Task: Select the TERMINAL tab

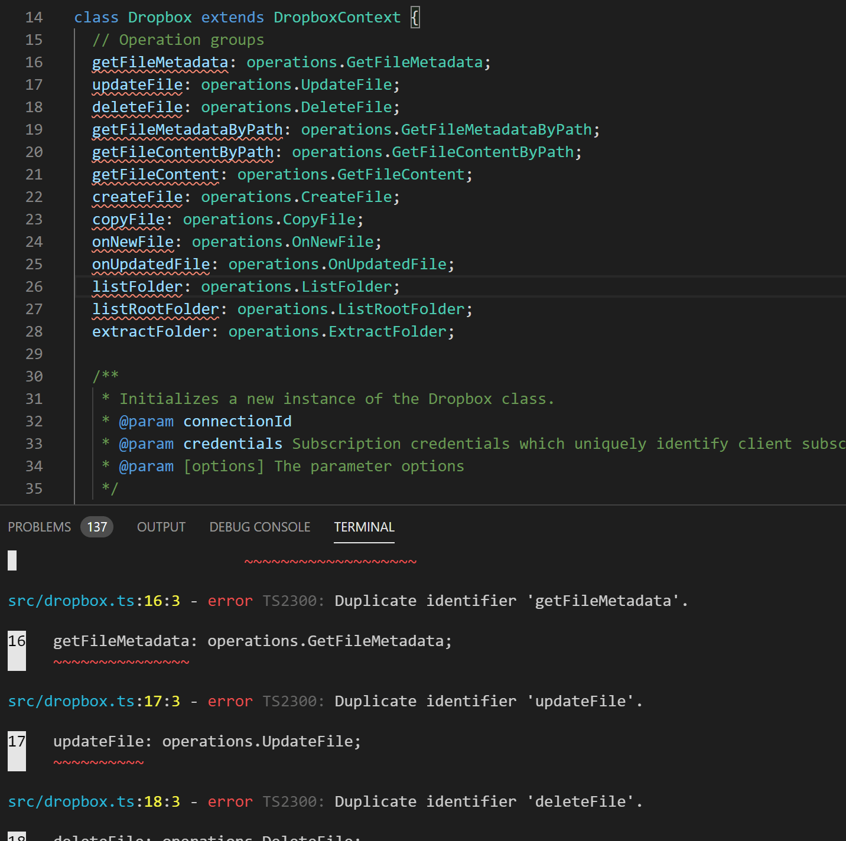Action: 364,527
